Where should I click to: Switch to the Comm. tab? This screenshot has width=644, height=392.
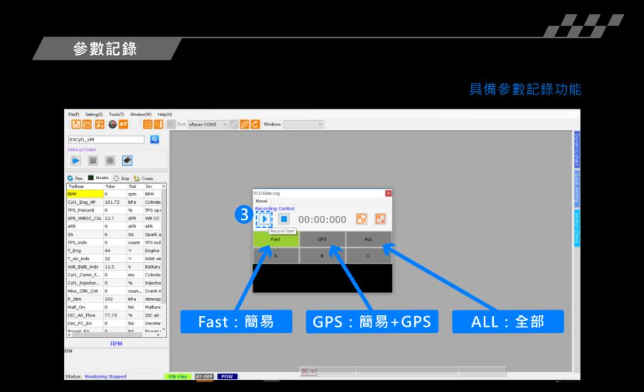click(144, 178)
